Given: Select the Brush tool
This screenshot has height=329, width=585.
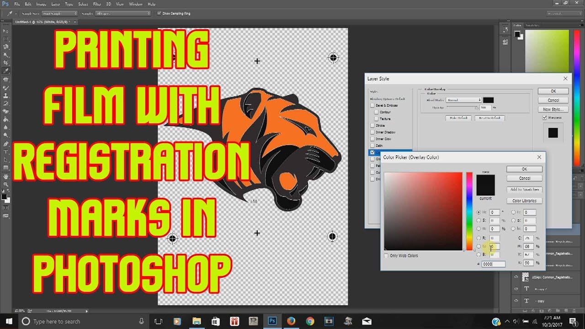Looking at the screenshot, I should coord(6,87).
